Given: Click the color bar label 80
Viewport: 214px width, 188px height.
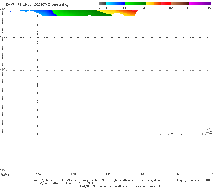Looking at the screenshot, I should click(x=209, y=8).
